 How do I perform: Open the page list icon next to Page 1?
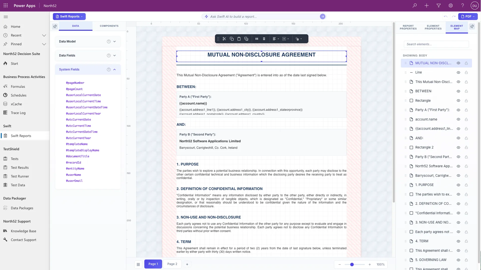coord(138,264)
